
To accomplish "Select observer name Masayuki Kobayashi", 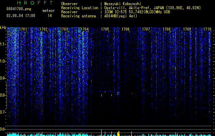I will click(x=123, y=4).
